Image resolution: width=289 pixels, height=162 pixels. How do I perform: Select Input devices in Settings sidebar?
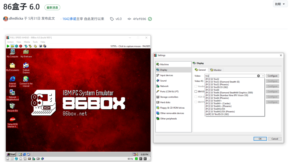point(173,75)
